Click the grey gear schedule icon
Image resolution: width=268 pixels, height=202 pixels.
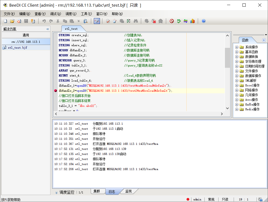click(147, 21)
